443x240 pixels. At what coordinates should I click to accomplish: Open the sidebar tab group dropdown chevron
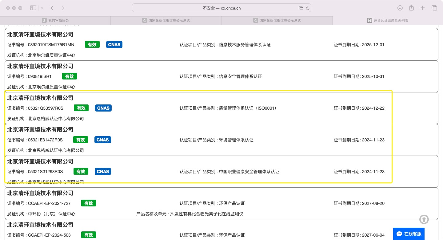click(42, 8)
